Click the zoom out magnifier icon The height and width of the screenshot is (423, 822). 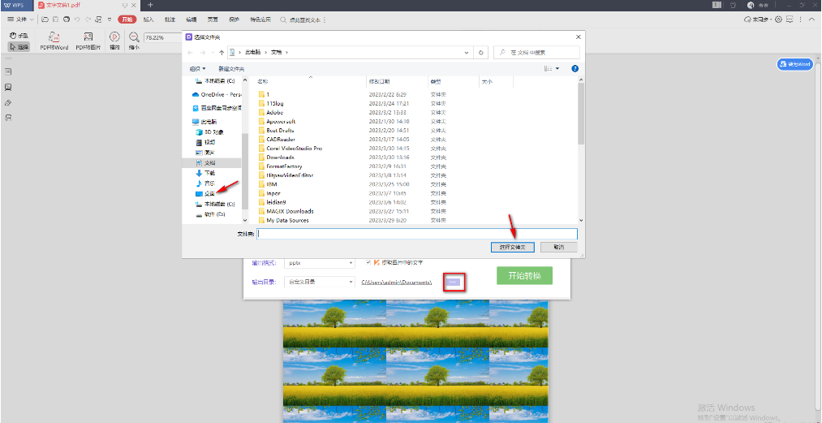pyautogui.click(x=134, y=37)
